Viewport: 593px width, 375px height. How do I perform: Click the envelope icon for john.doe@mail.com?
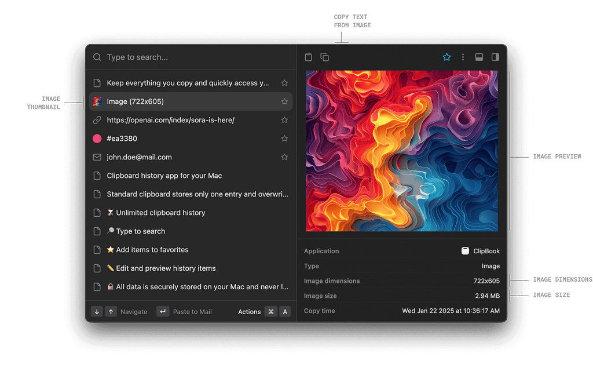click(97, 157)
